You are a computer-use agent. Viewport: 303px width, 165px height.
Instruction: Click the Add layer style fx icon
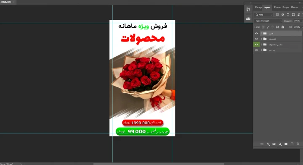(x=268, y=144)
